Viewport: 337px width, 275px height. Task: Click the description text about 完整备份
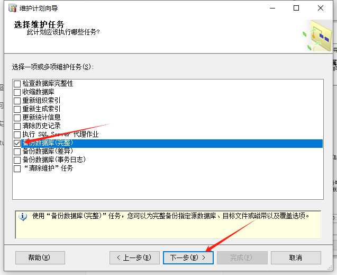171,216
